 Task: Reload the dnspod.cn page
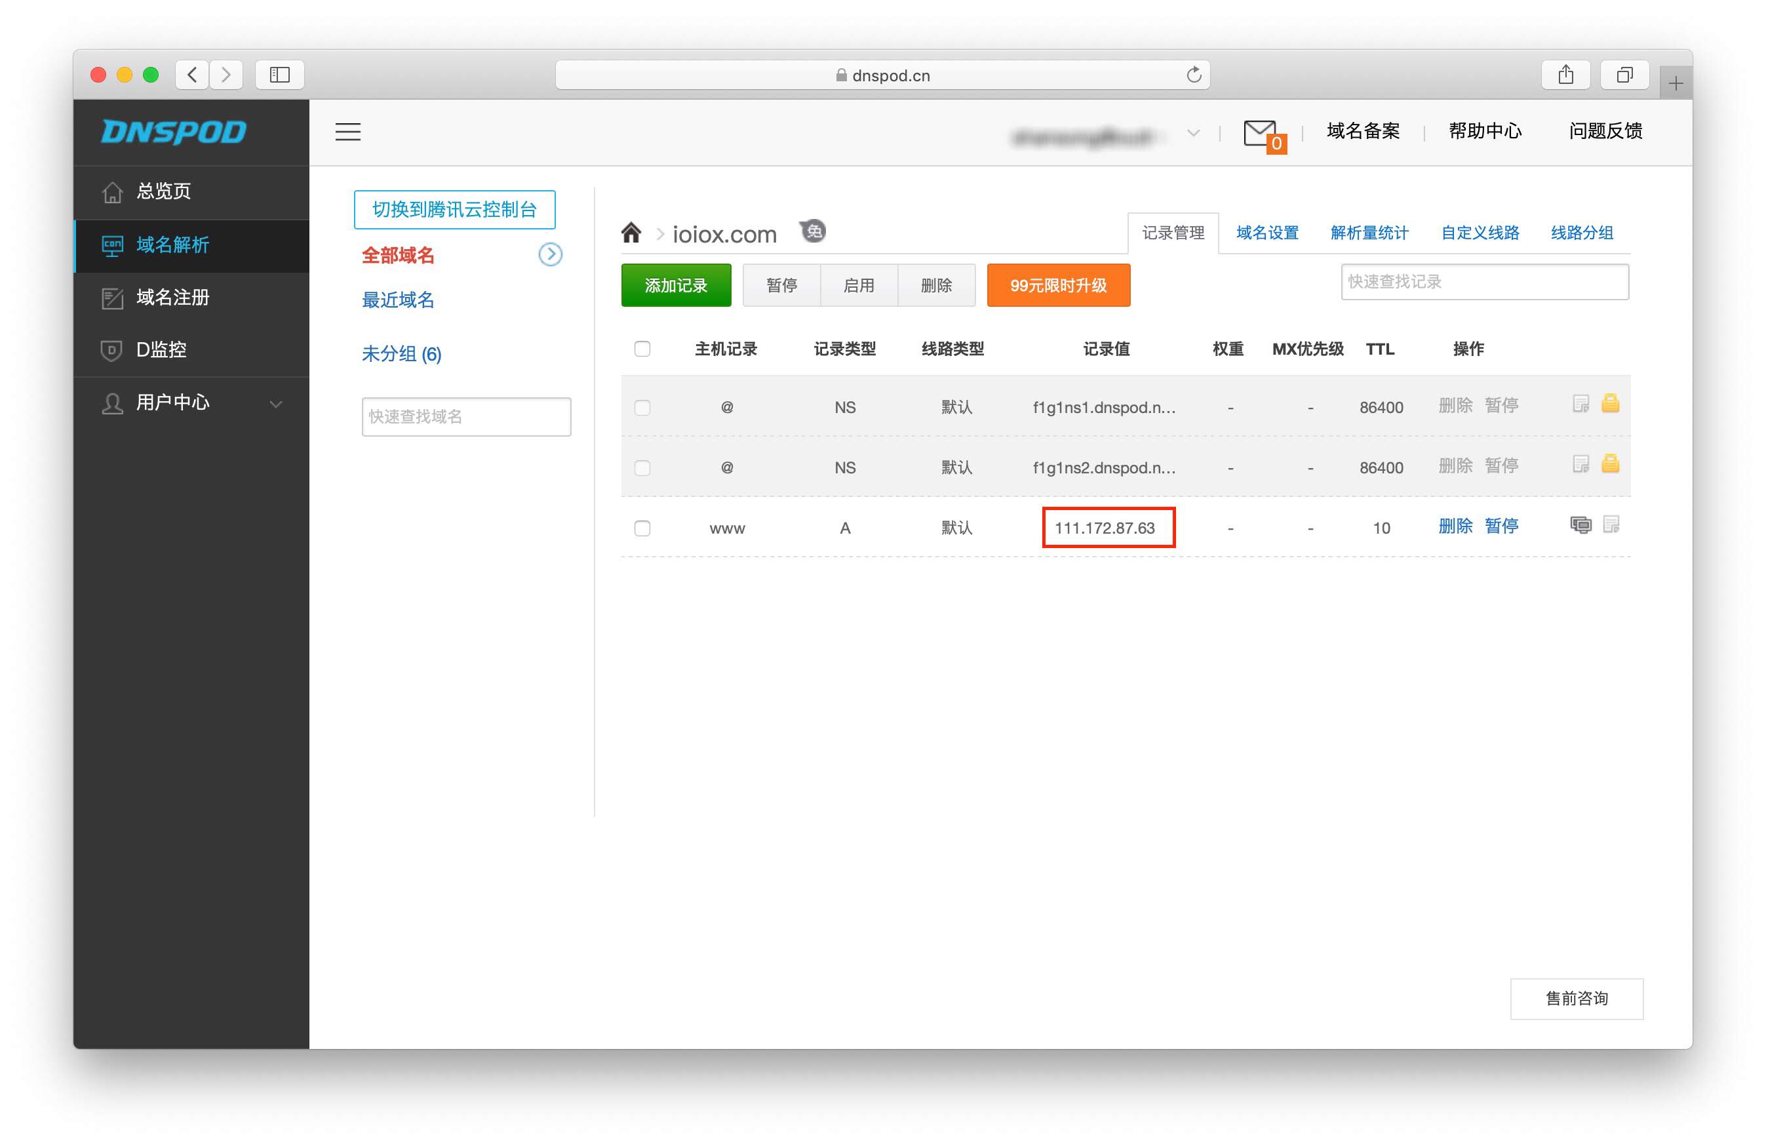(1193, 75)
